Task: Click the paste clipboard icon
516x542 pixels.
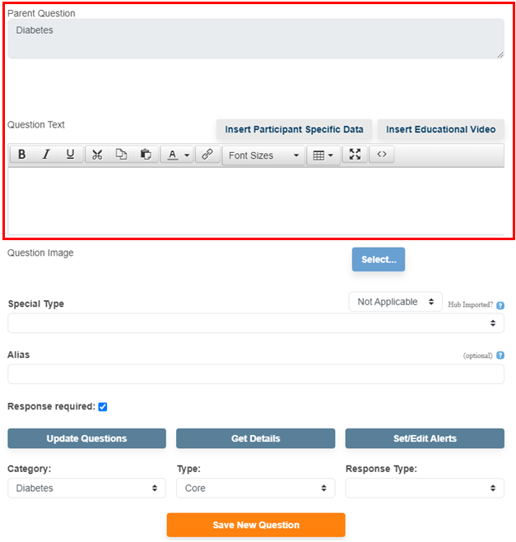Action: (145, 155)
